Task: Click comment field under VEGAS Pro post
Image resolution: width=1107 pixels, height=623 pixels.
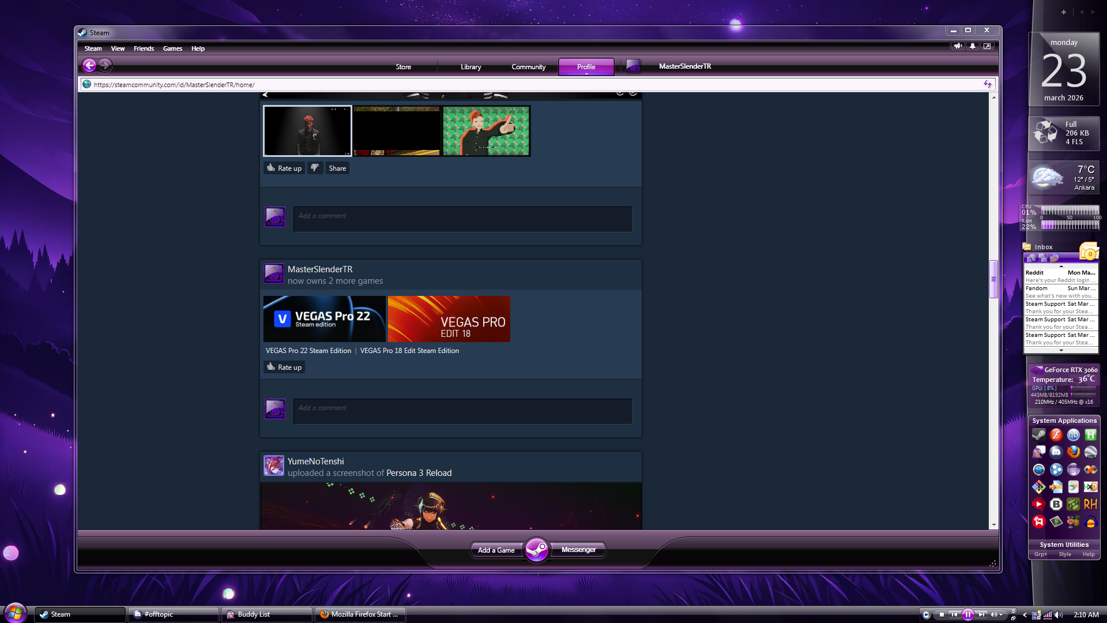Action: click(462, 411)
